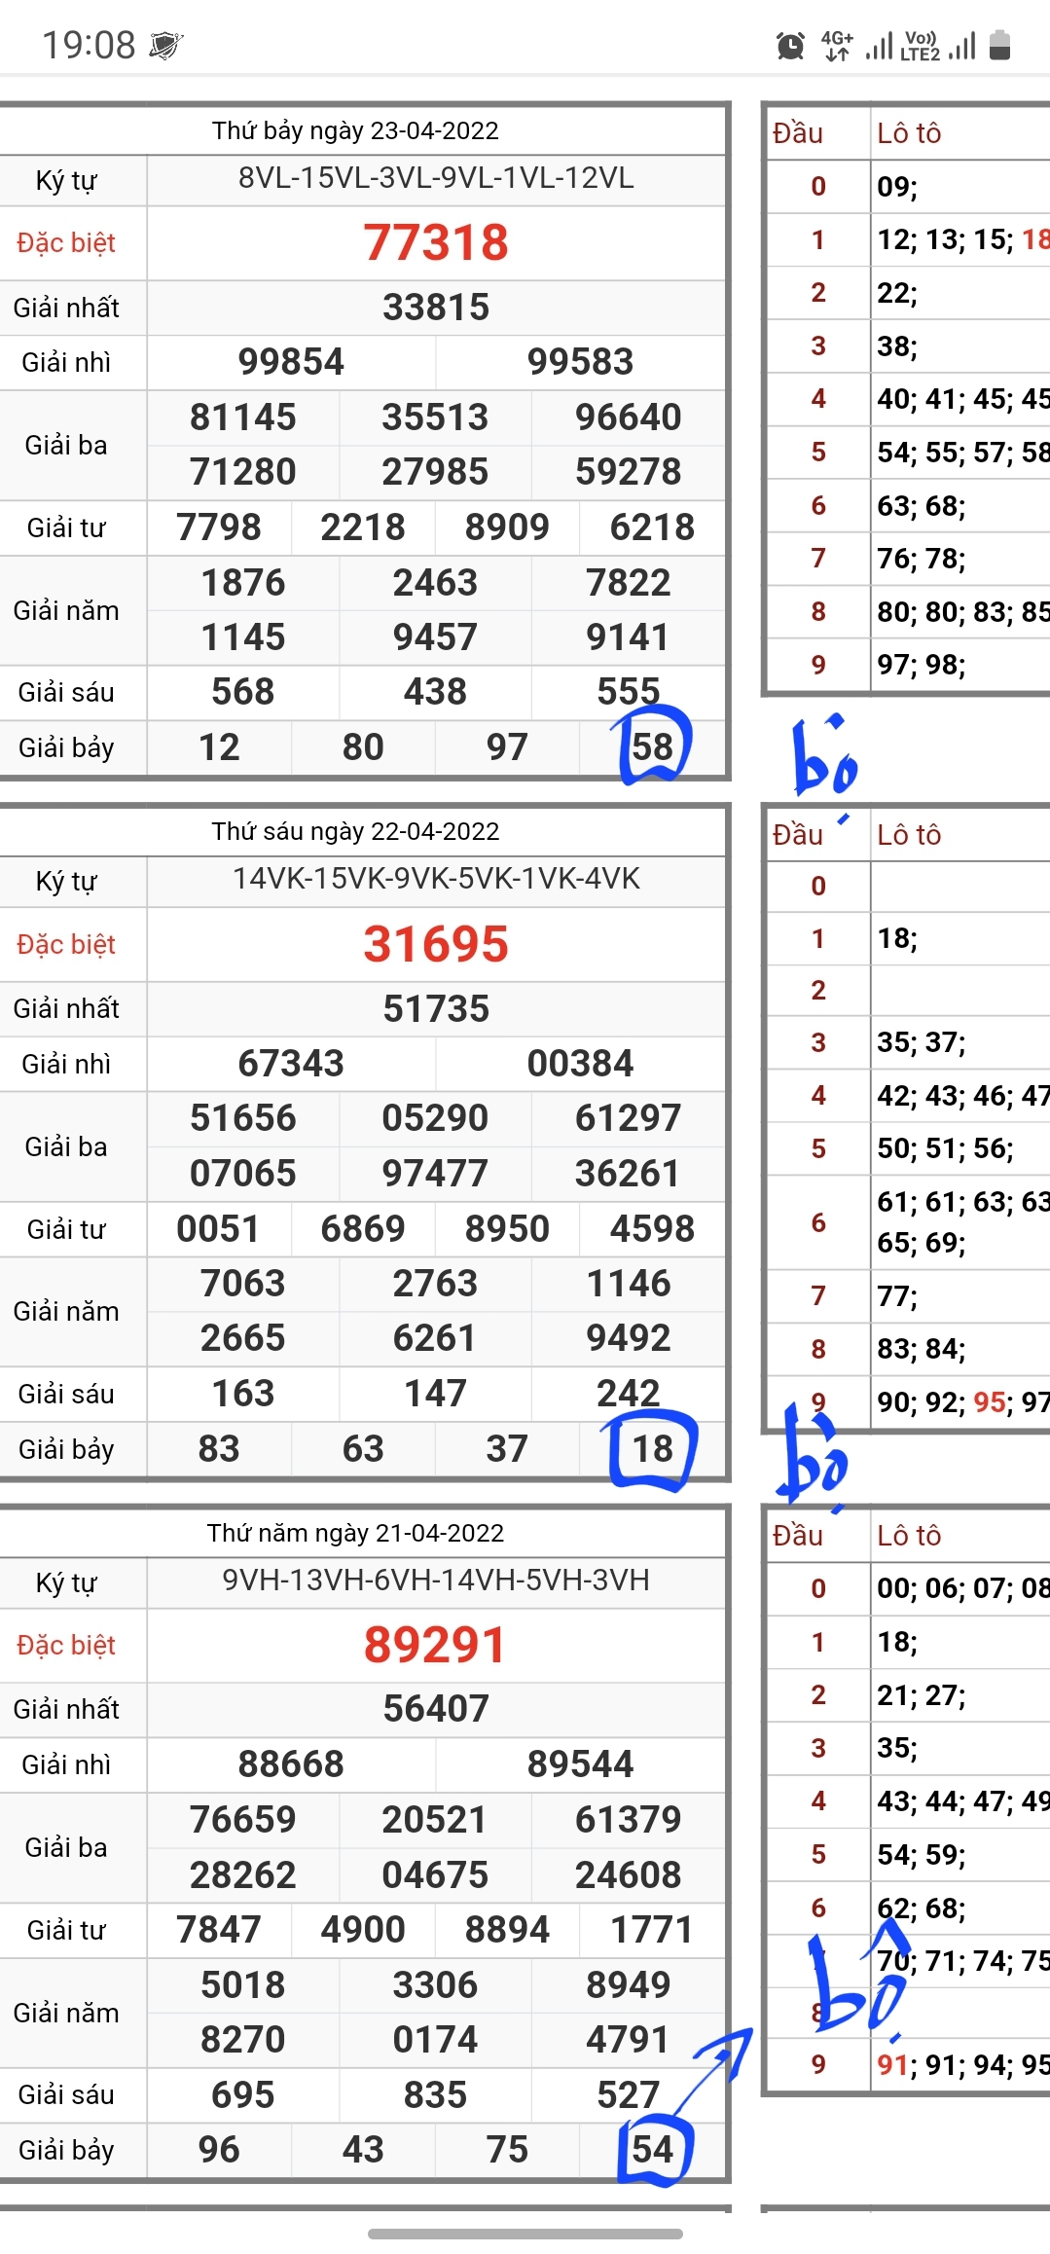Tap the circled number 54 in Giải bảy
The height and width of the screenshot is (2254, 1050).
652,2150
